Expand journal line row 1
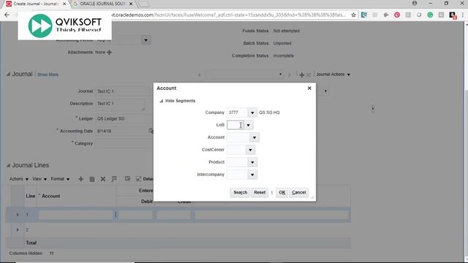 pyautogui.click(x=18, y=214)
